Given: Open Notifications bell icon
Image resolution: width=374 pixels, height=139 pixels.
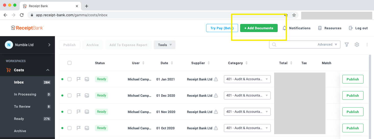Looking at the screenshot, I should click(x=284, y=28).
